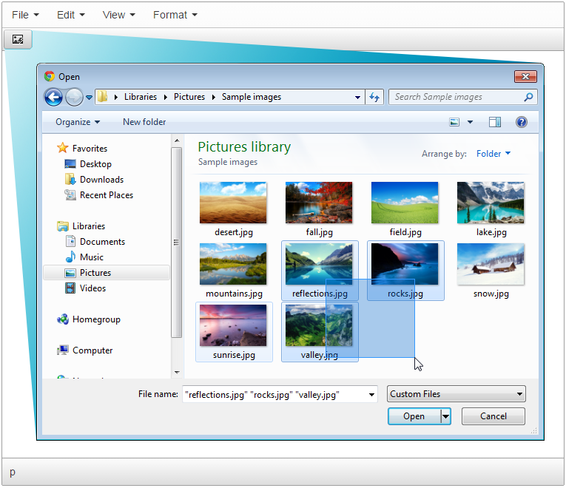Click the back navigation arrow
This screenshot has height=488, width=566.
point(53,97)
